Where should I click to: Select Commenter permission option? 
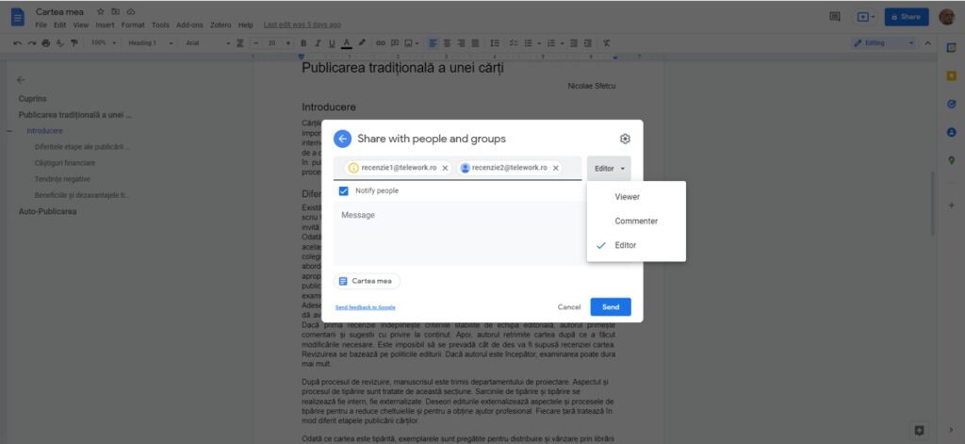(636, 222)
